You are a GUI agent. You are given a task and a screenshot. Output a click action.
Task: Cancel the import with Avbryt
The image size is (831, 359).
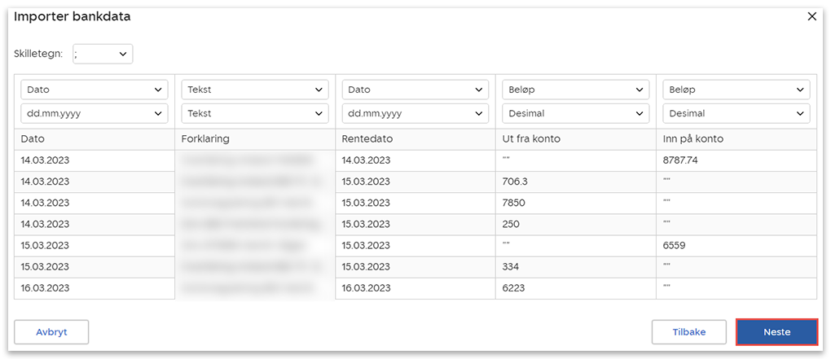(x=51, y=332)
